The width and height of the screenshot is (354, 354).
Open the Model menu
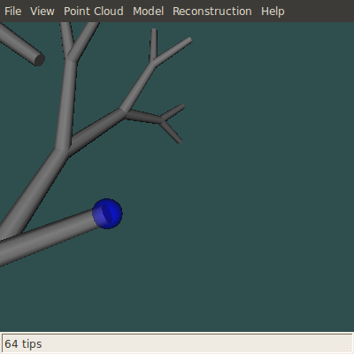point(148,12)
